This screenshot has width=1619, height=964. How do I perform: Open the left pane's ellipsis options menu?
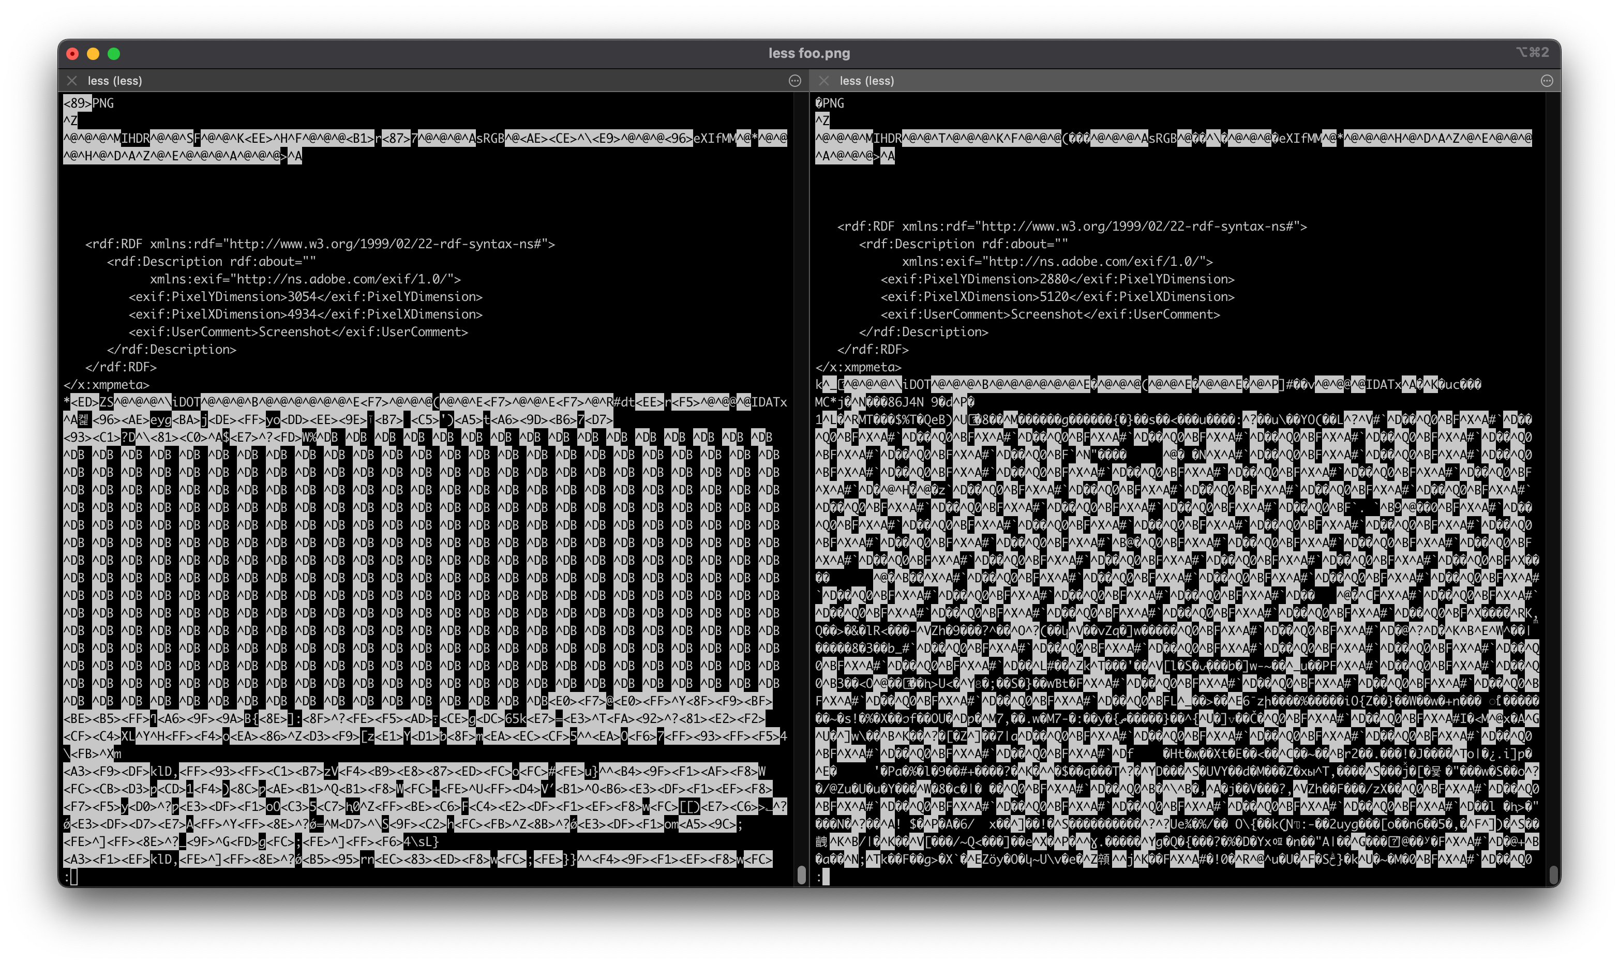795,81
